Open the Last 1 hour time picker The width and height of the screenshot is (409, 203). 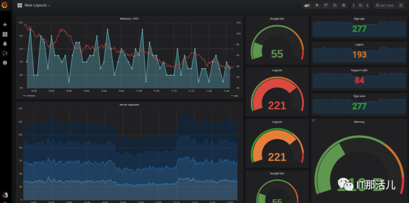pyautogui.click(x=385, y=5)
